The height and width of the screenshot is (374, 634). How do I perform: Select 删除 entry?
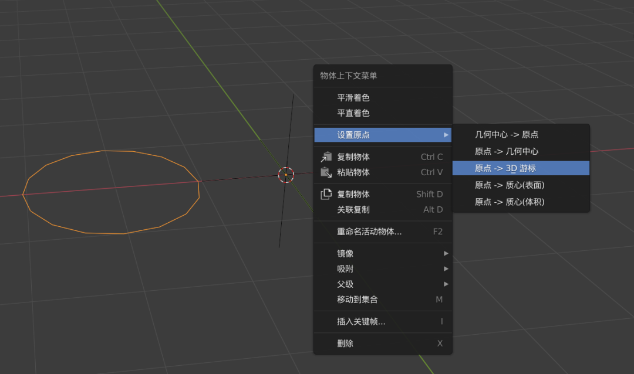(383, 344)
